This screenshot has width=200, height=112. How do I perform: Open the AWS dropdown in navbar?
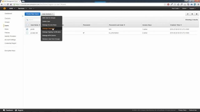point(12,8)
